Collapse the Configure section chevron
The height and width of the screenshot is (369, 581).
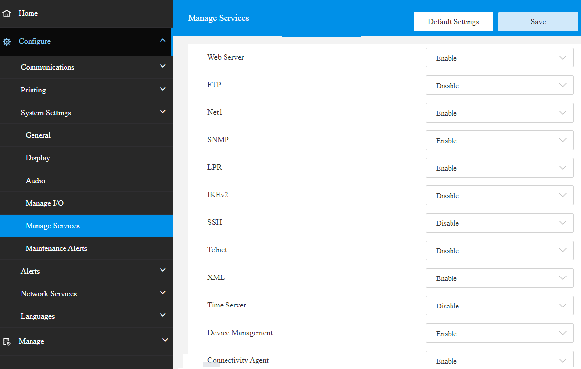pos(163,41)
